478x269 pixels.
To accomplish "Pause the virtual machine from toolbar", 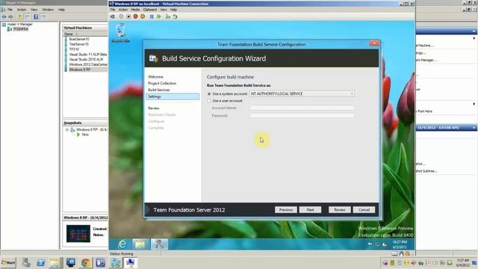I will tap(152, 16).
